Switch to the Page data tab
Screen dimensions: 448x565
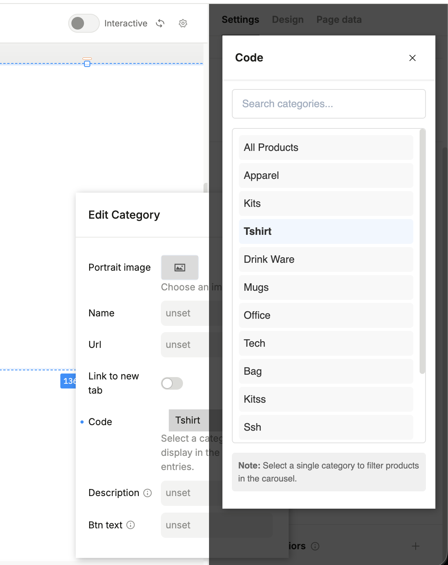pos(339,20)
